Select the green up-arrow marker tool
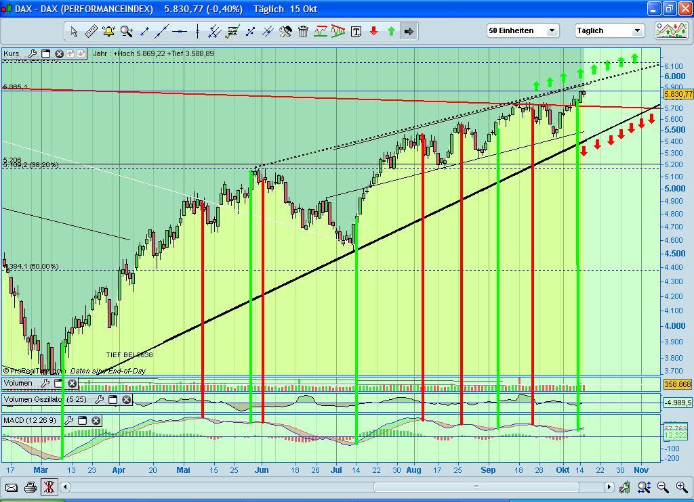 coord(391,30)
